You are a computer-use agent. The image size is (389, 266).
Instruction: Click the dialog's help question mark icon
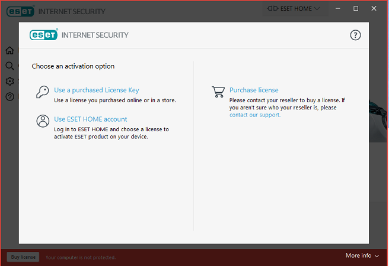(355, 35)
